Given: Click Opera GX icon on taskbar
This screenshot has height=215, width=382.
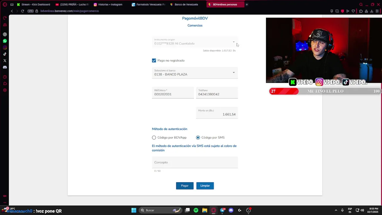Looking at the screenshot, I should [x=213, y=210].
